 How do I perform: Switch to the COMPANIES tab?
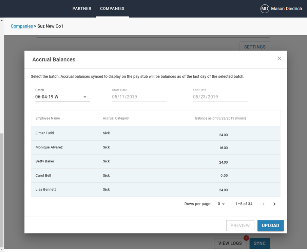coord(112,8)
